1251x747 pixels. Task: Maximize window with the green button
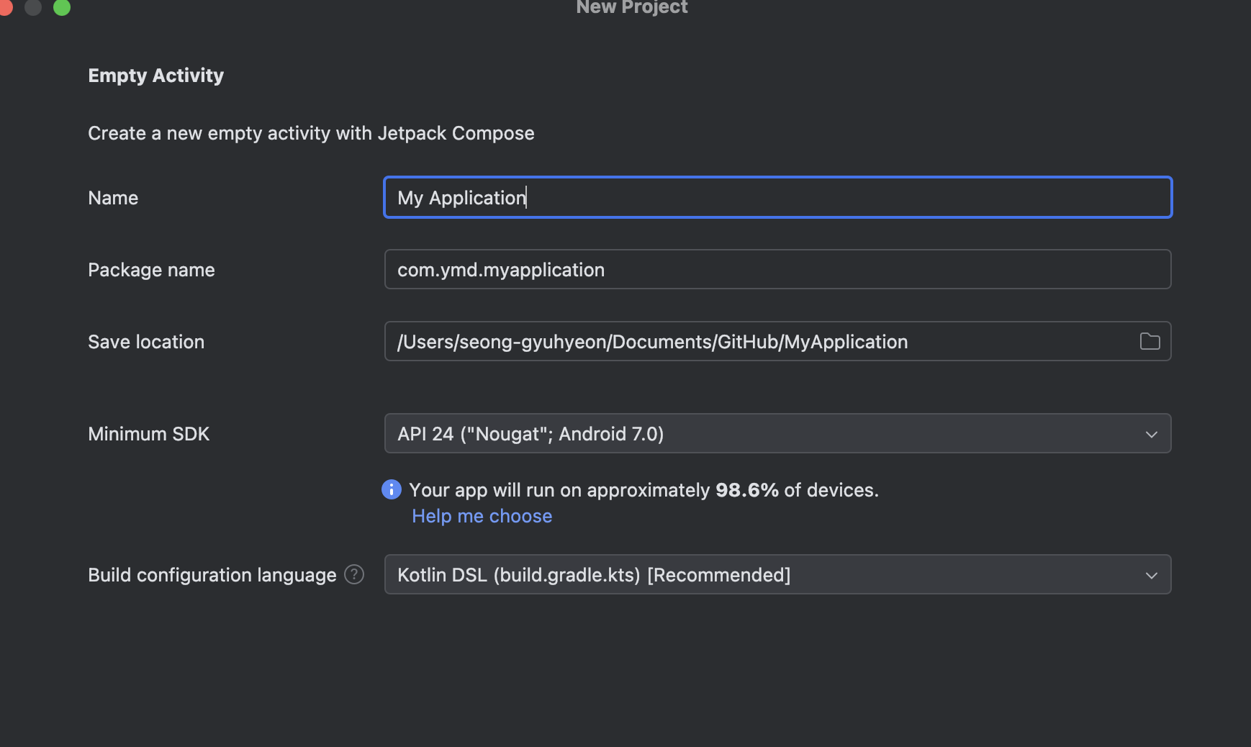[x=62, y=7]
